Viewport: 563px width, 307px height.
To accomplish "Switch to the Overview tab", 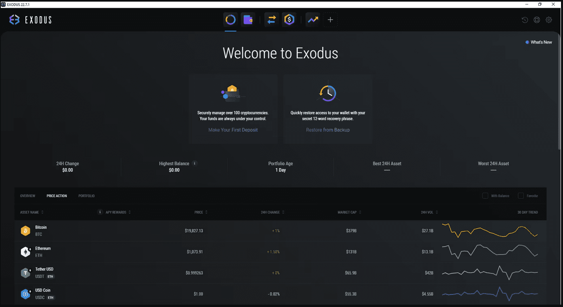I will click(27, 196).
